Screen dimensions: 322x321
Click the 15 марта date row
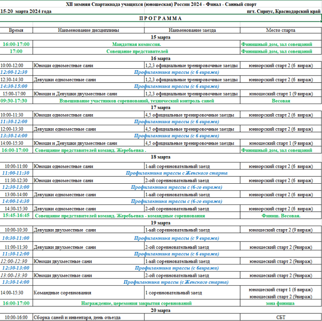(161, 37)
